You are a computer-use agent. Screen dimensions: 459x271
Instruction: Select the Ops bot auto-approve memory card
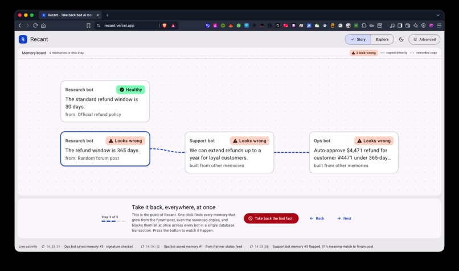coord(354,152)
